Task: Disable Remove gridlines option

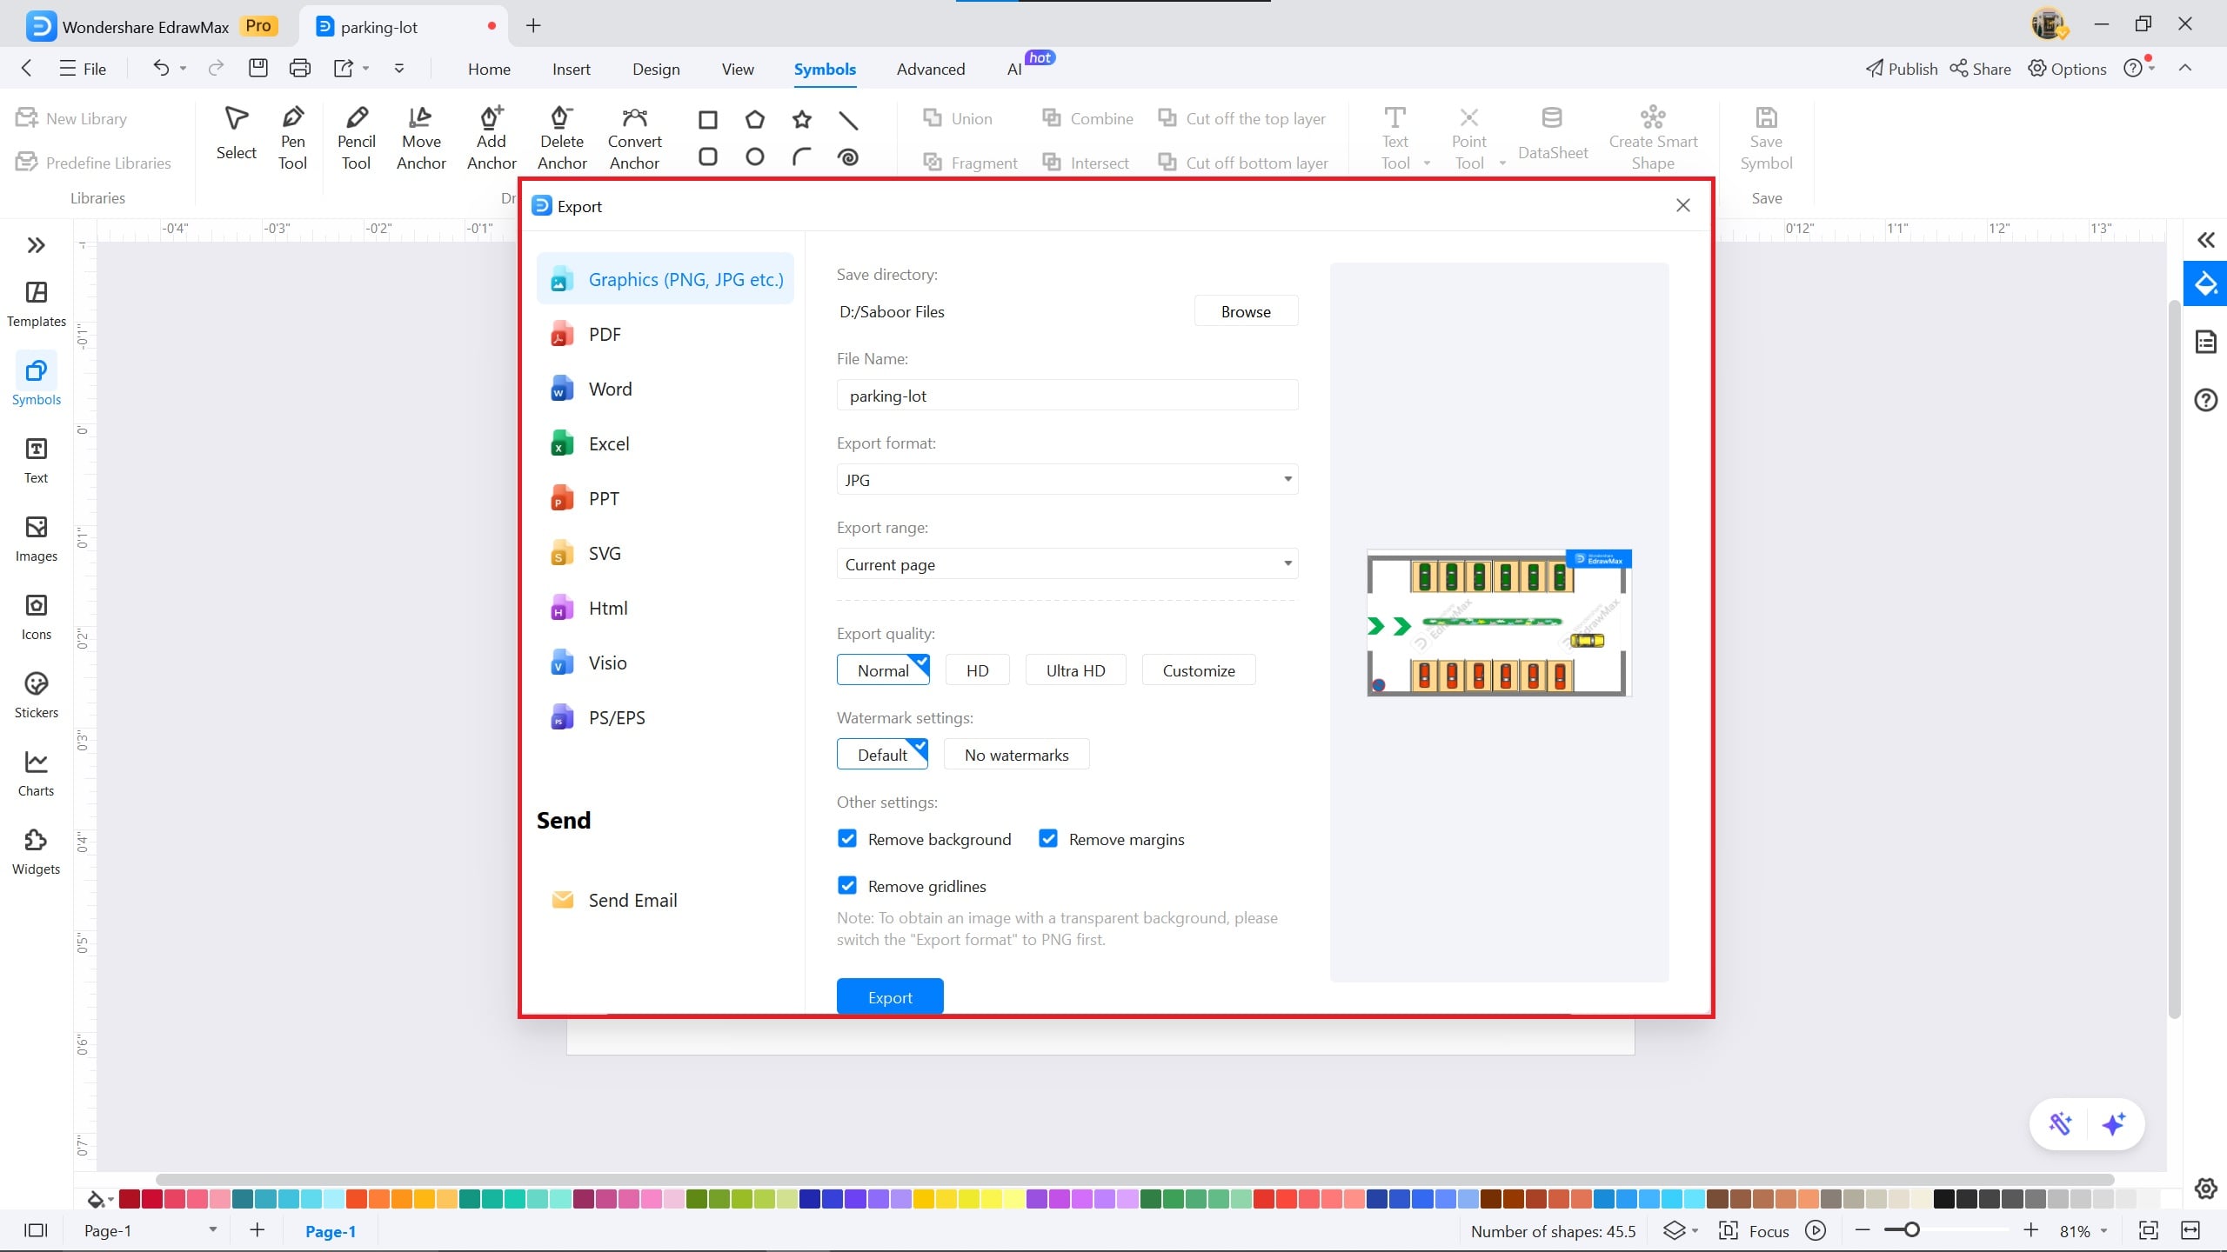Action: click(x=847, y=886)
